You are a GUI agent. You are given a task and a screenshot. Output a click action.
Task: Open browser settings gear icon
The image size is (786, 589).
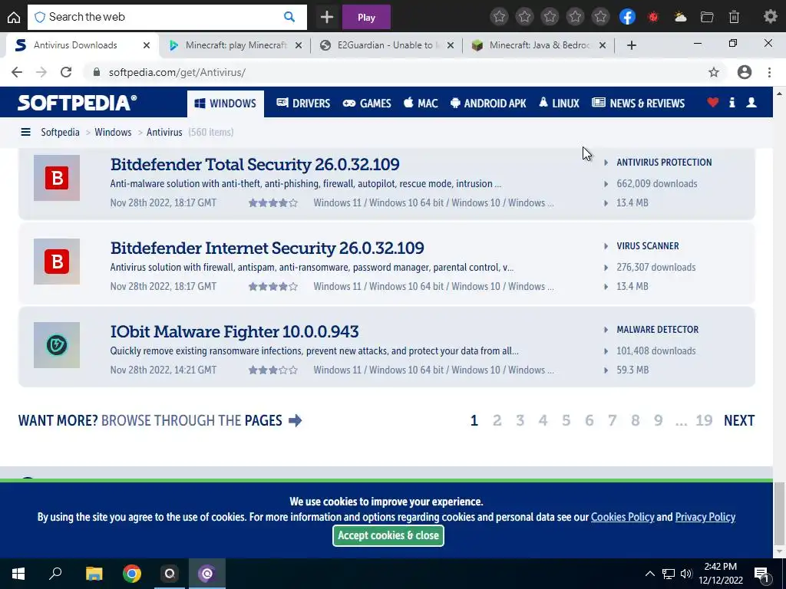pos(771,17)
